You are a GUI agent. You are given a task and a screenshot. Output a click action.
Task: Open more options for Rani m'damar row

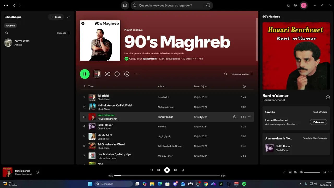[250, 117]
